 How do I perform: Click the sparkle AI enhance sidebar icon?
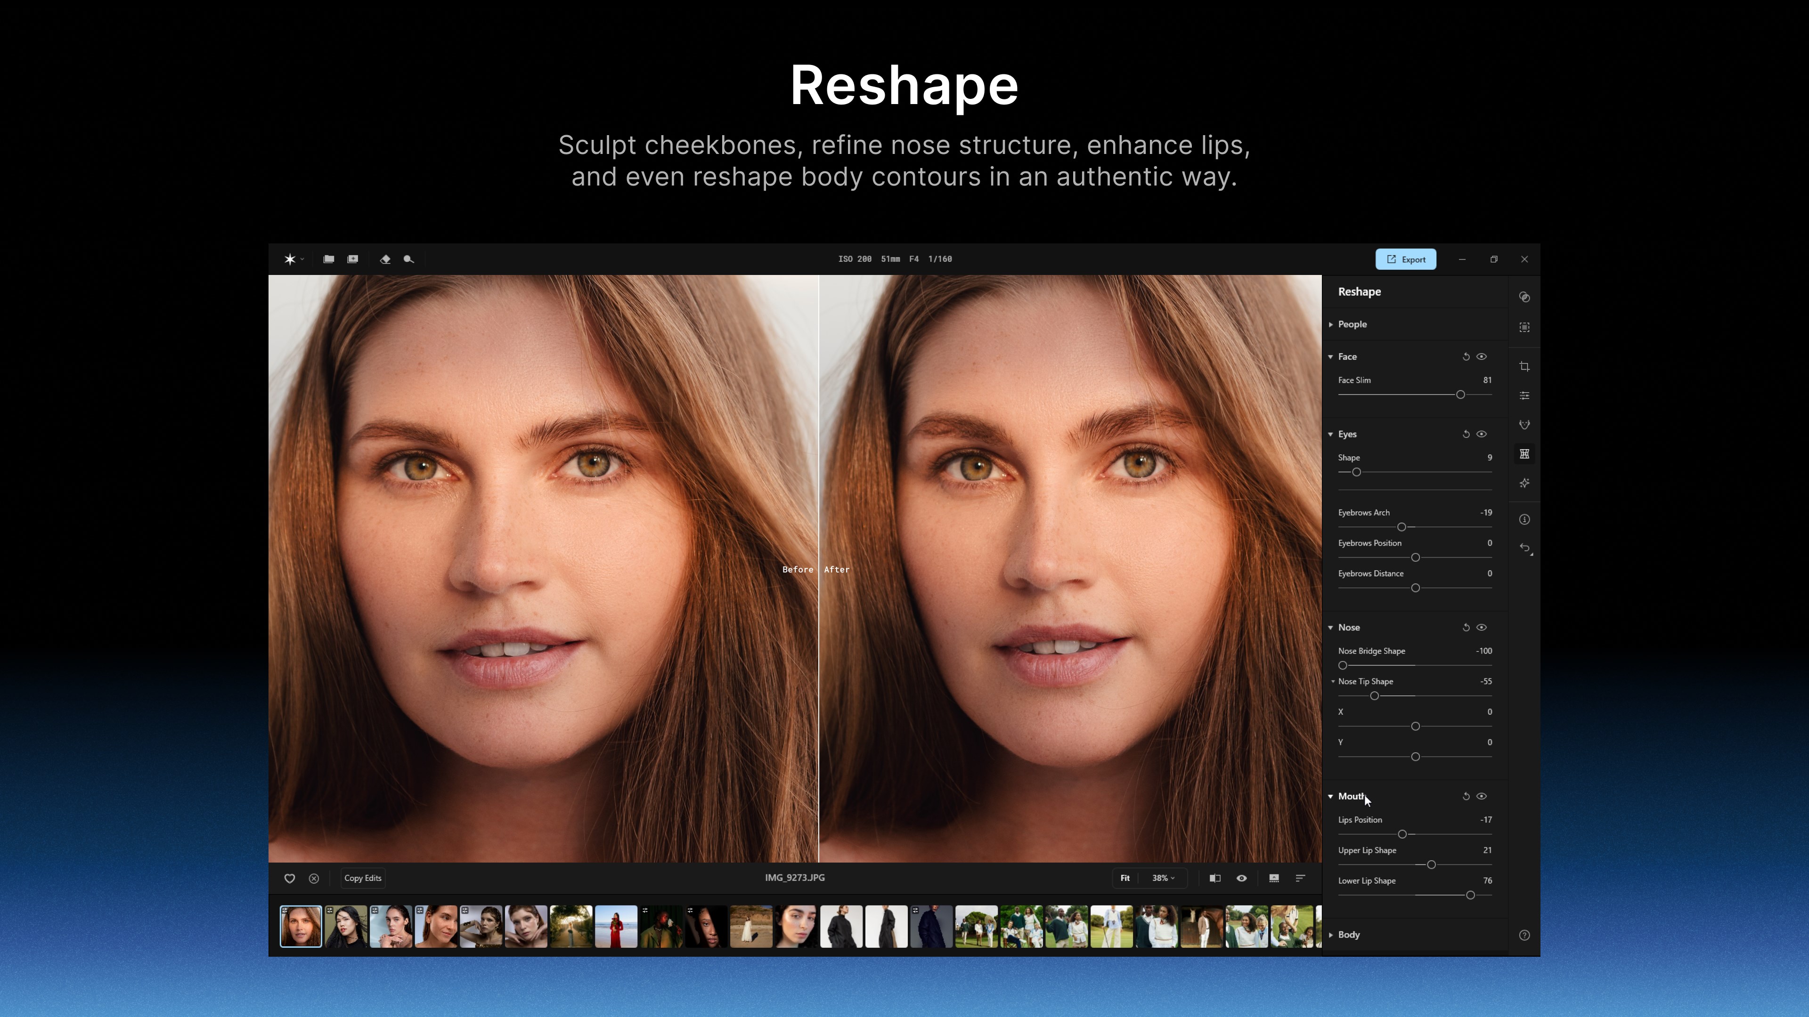[1524, 483]
